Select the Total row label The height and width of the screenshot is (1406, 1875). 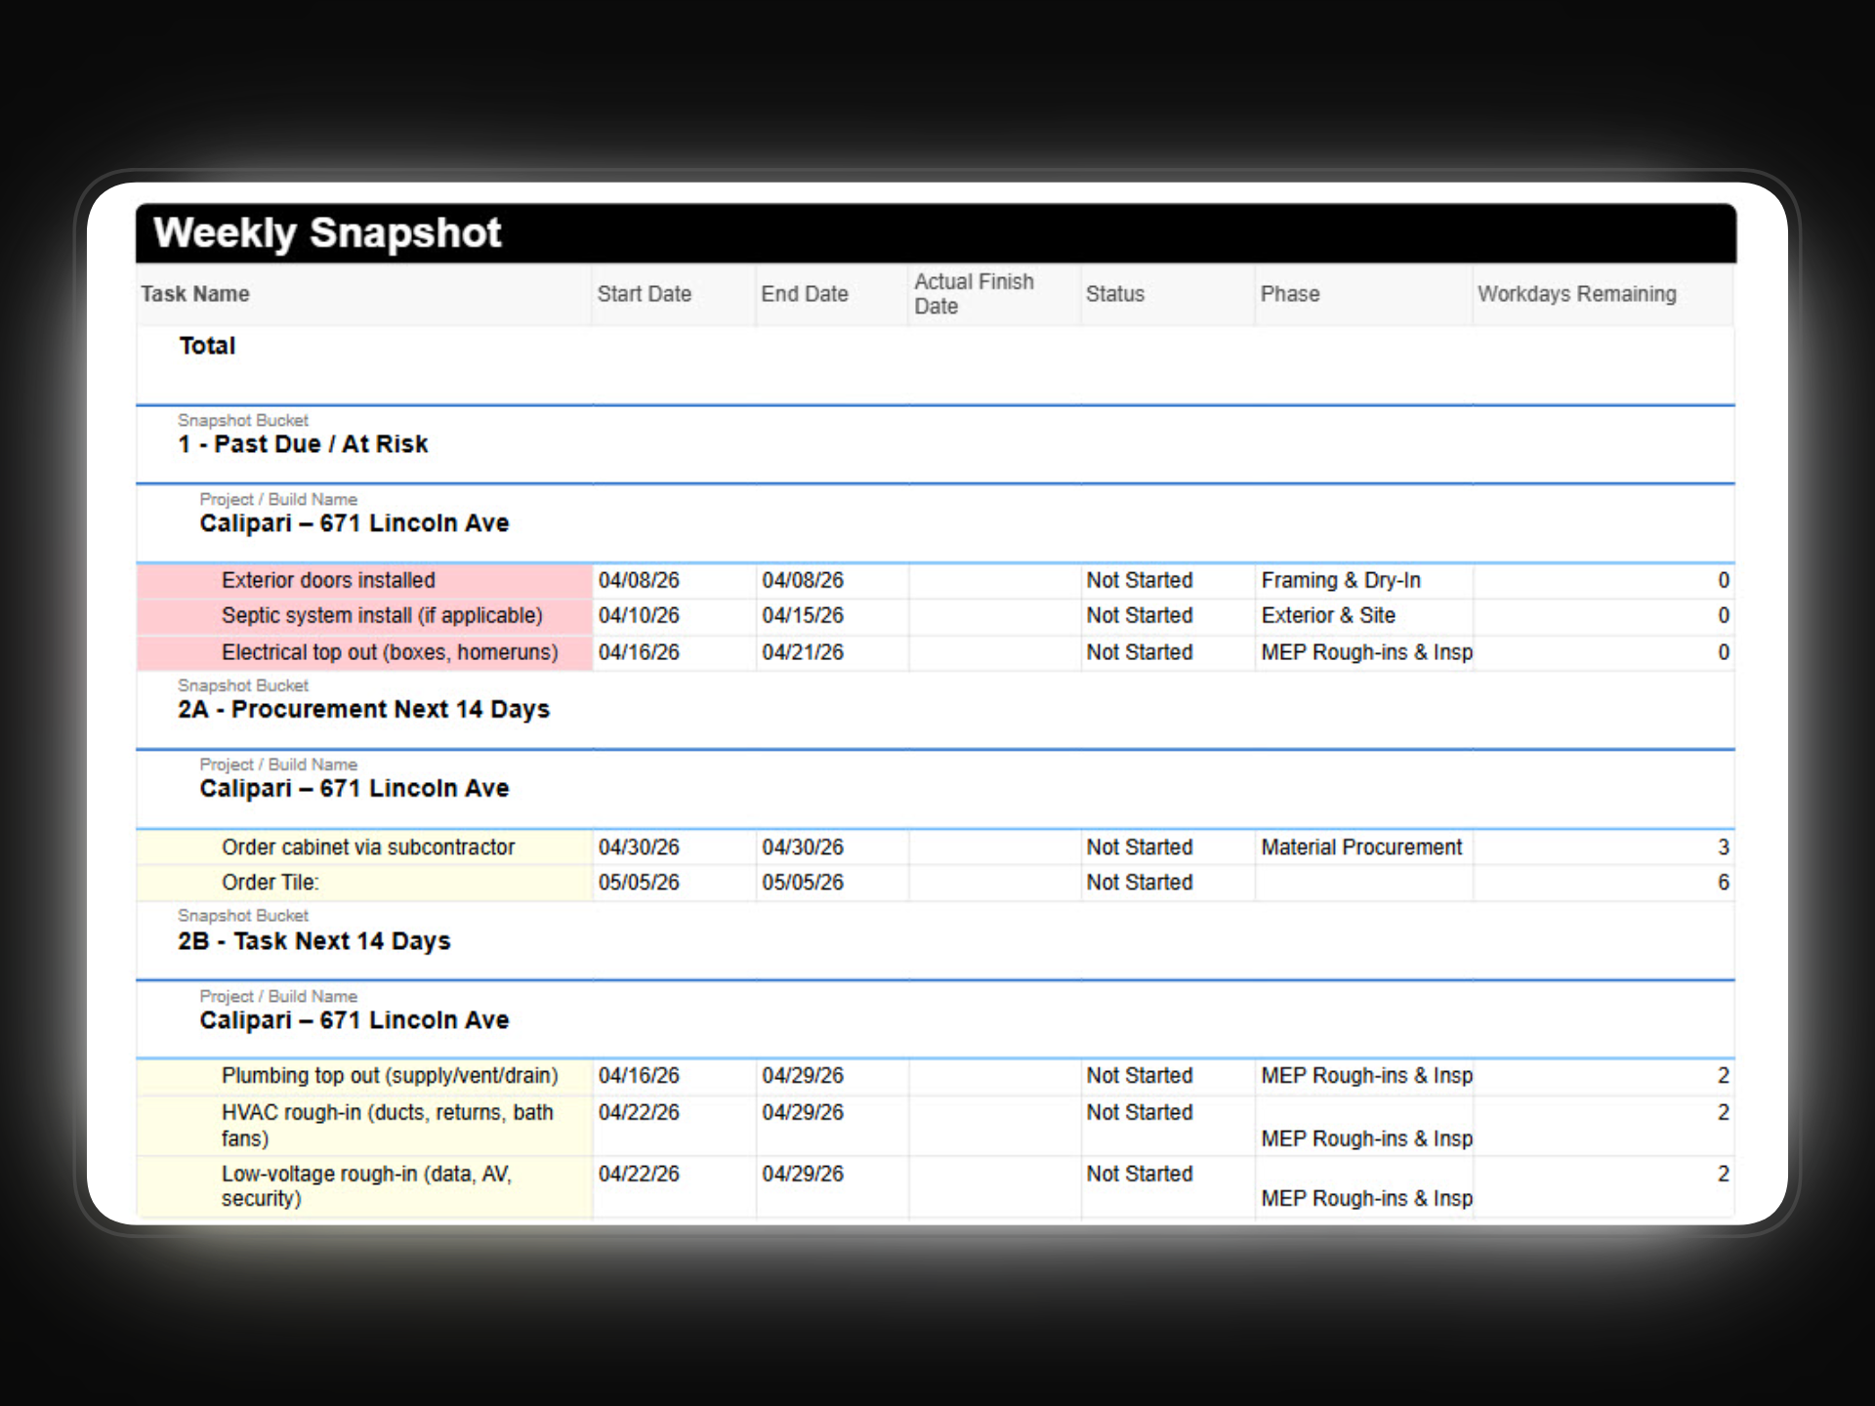tap(207, 346)
